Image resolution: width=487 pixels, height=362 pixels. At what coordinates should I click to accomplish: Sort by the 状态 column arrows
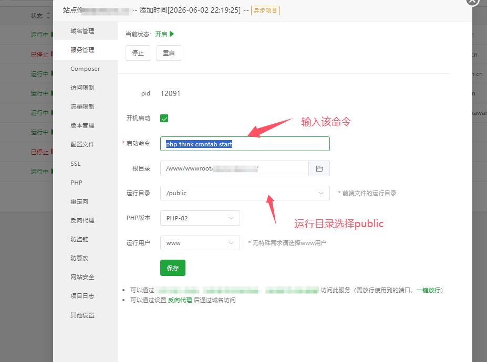point(48,16)
